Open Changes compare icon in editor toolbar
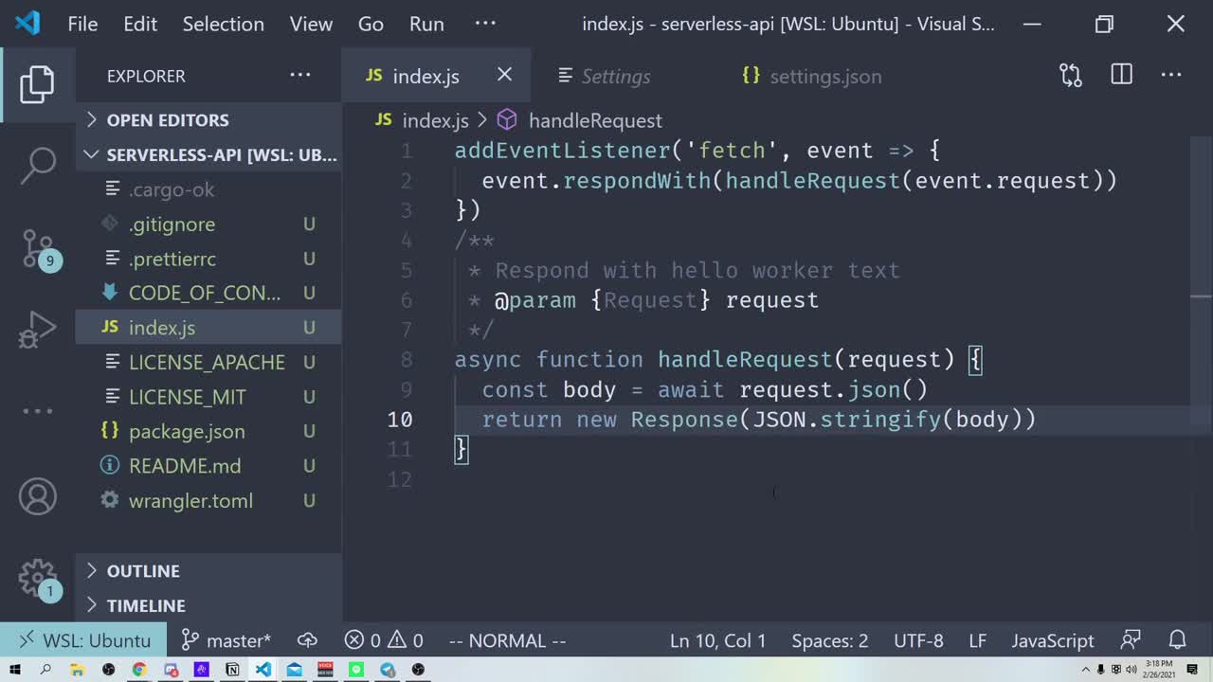 click(x=1071, y=76)
